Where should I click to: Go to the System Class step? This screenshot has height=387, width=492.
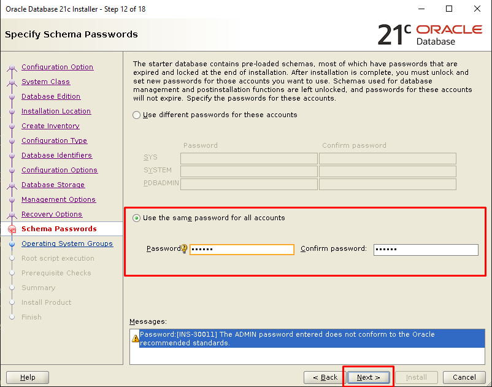pyautogui.click(x=46, y=82)
